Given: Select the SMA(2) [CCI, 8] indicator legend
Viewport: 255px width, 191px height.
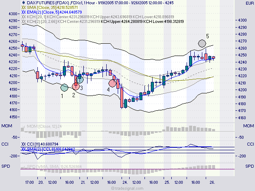Looking at the screenshot, I should [x=51, y=149].
